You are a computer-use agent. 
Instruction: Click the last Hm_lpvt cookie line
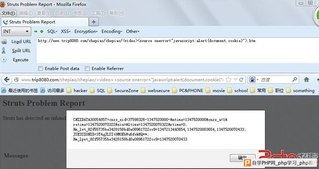point(130,139)
